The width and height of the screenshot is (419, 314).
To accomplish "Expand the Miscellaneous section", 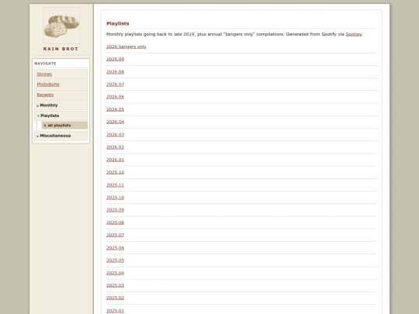I will click(x=61, y=136).
